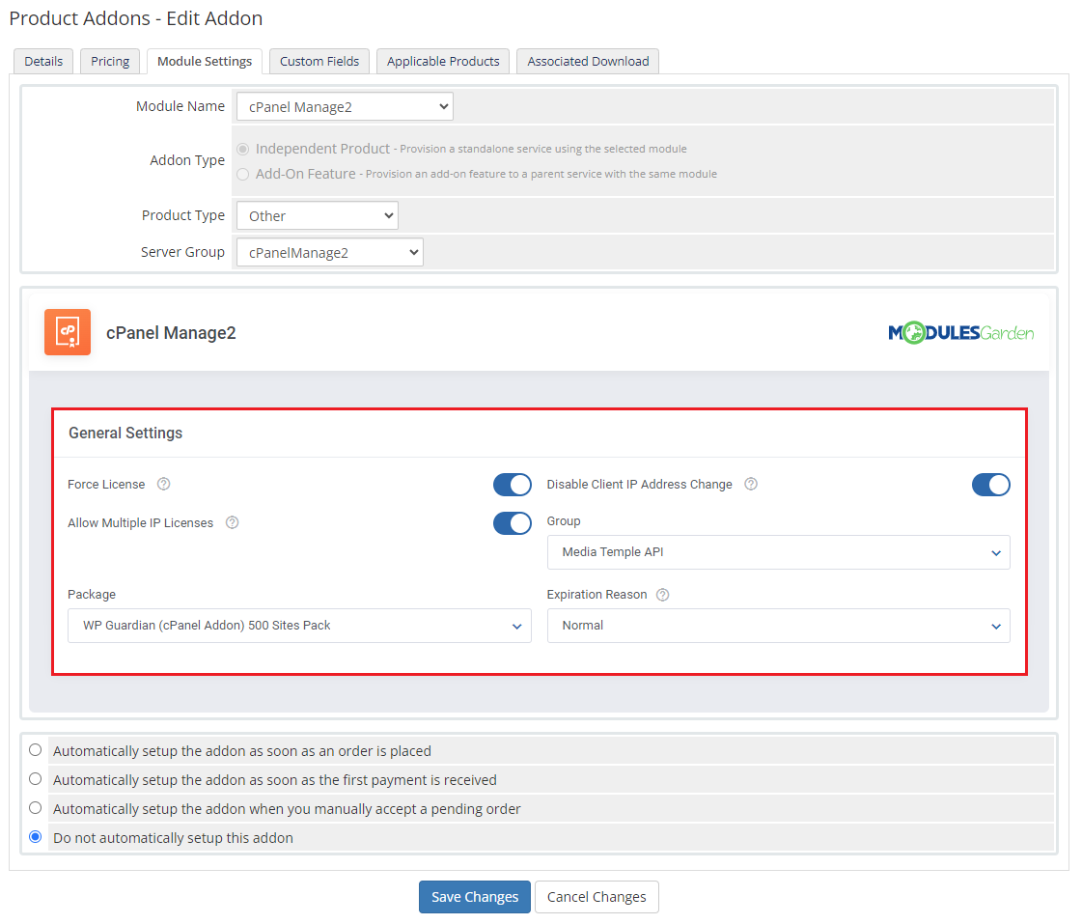Open the Package dropdown showing WP Guardian
Screen dimensions: 1082x924
[299, 626]
